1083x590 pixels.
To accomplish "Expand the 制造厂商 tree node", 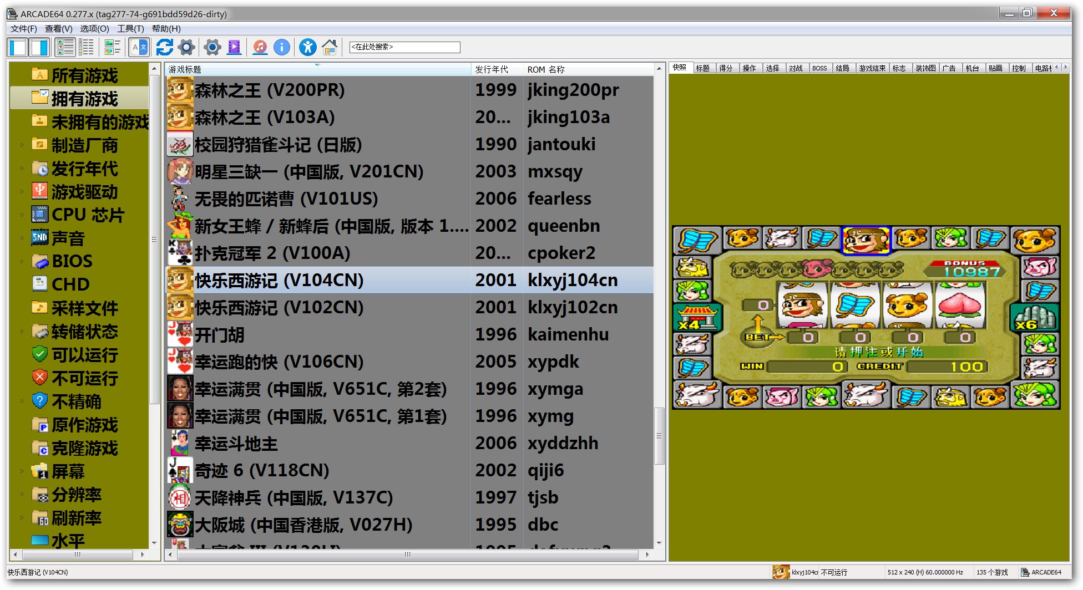I will click(22, 145).
